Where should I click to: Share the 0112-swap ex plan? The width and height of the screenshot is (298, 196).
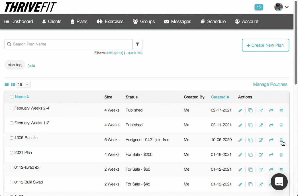tap(271, 170)
